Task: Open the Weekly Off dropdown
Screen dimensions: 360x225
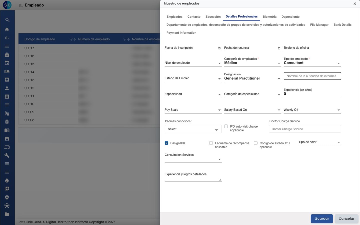Action: coord(312,110)
